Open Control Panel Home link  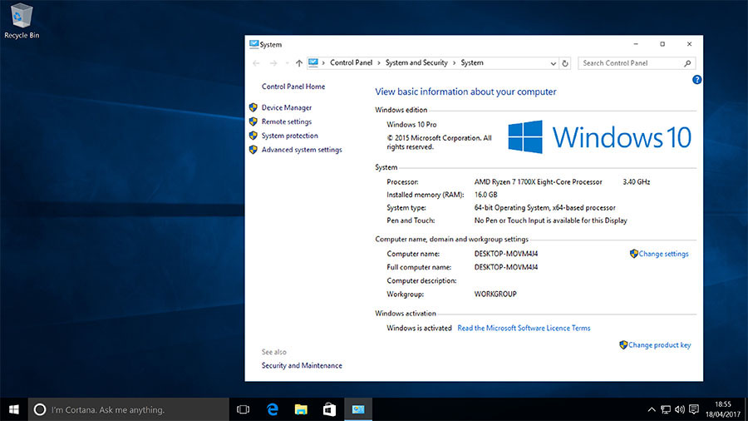click(x=293, y=87)
